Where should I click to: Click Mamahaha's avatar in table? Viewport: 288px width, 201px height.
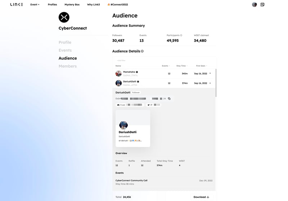pyautogui.click(x=118, y=73)
